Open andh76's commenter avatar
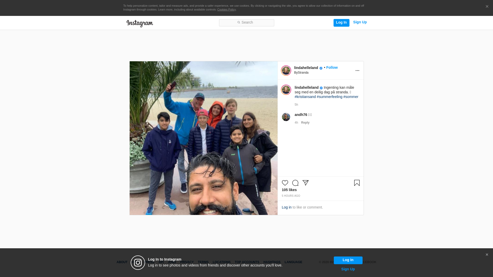493x277 pixels. coord(286,117)
